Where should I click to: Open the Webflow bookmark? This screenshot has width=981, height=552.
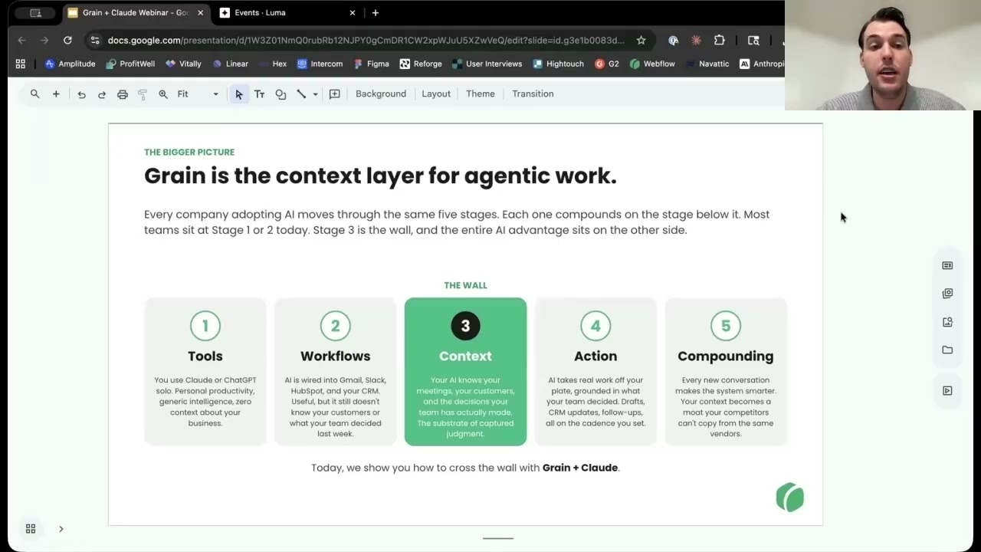tap(652, 64)
